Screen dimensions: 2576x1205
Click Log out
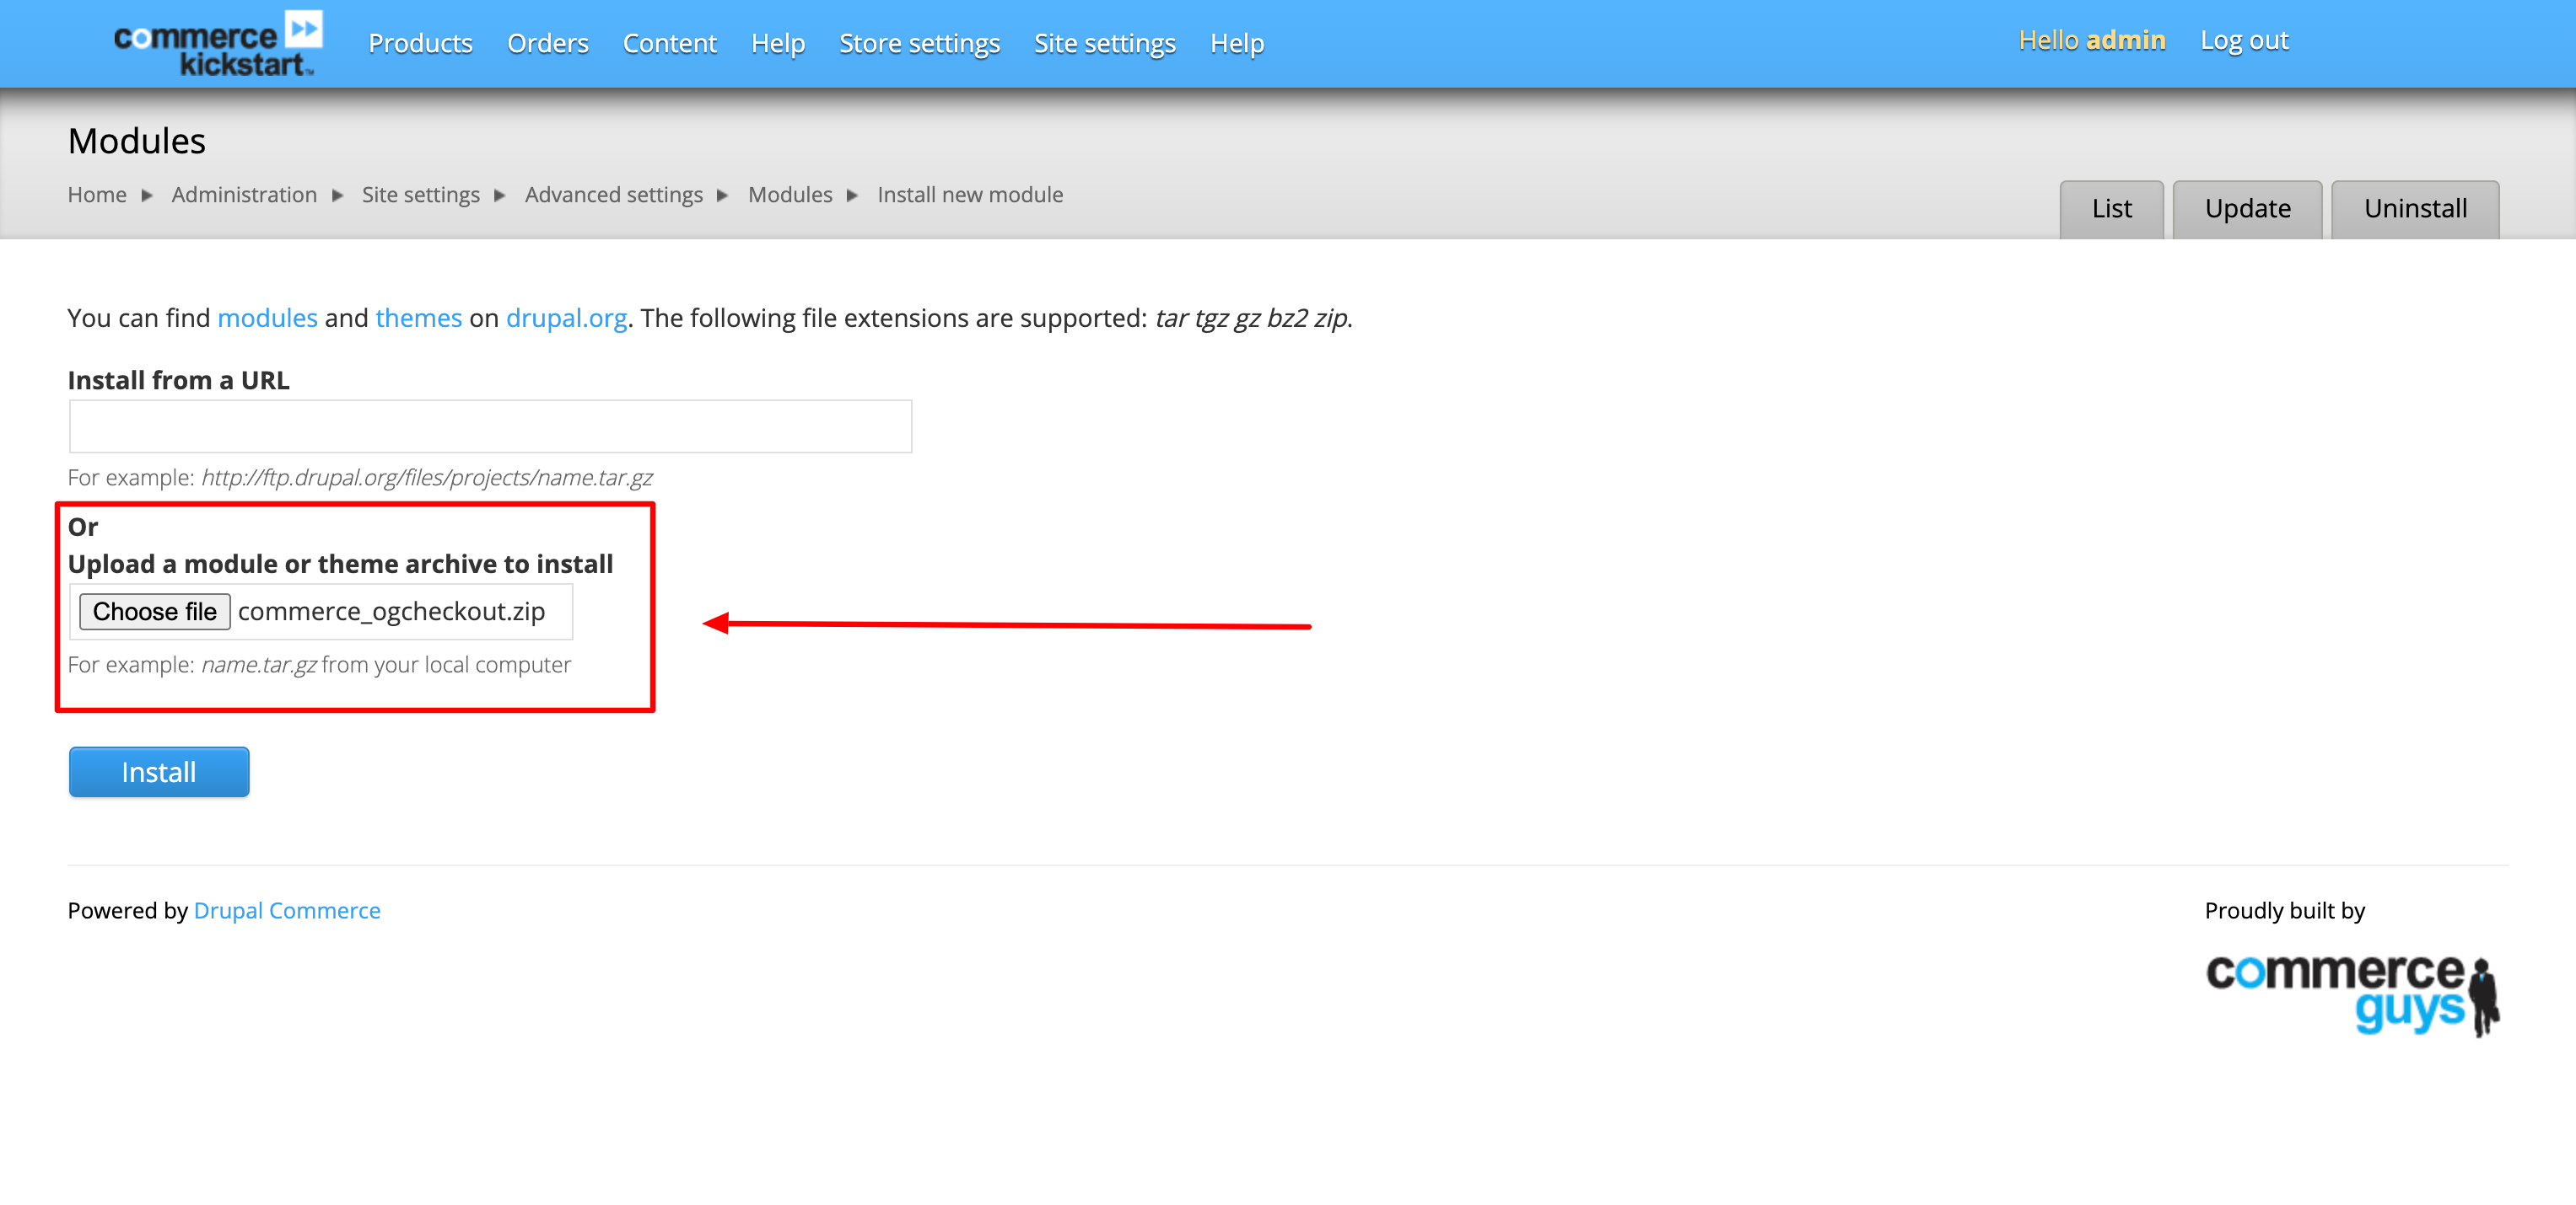click(2245, 40)
